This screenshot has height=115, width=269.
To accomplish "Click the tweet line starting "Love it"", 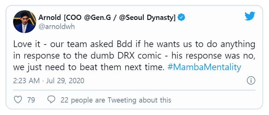I will 134,44.
